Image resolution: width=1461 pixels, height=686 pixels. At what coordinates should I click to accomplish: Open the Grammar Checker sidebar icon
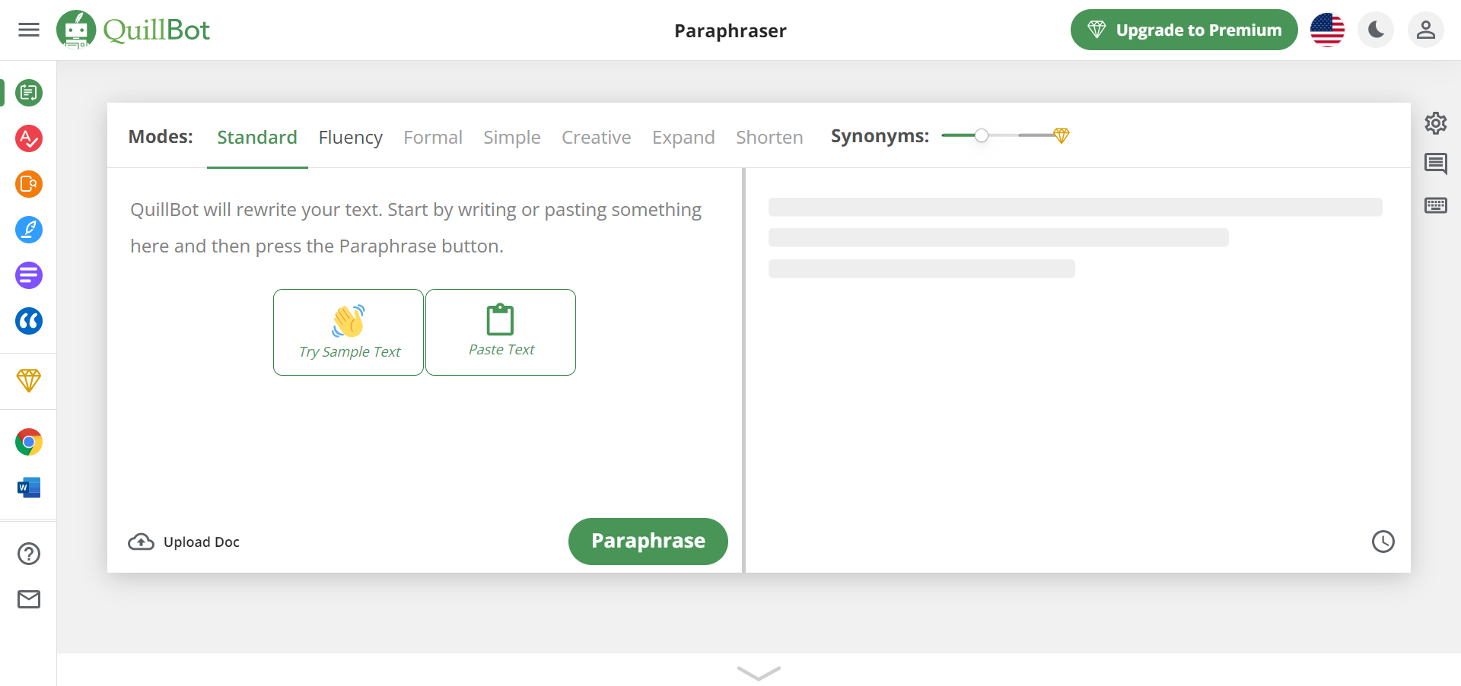pyautogui.click(x=29, y=138)
